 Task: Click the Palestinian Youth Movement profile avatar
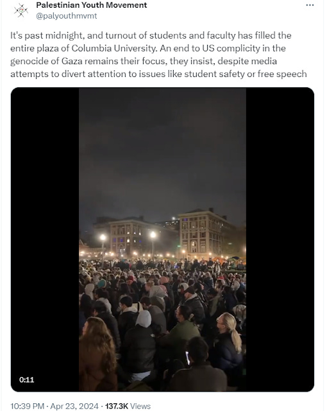pyautogui.click(x=21, y=11)
